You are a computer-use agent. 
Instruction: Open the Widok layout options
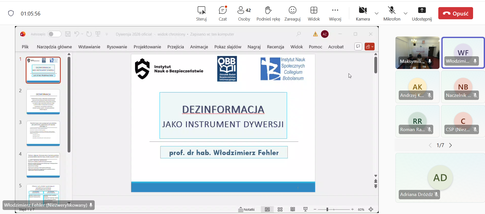coord(314,13)
